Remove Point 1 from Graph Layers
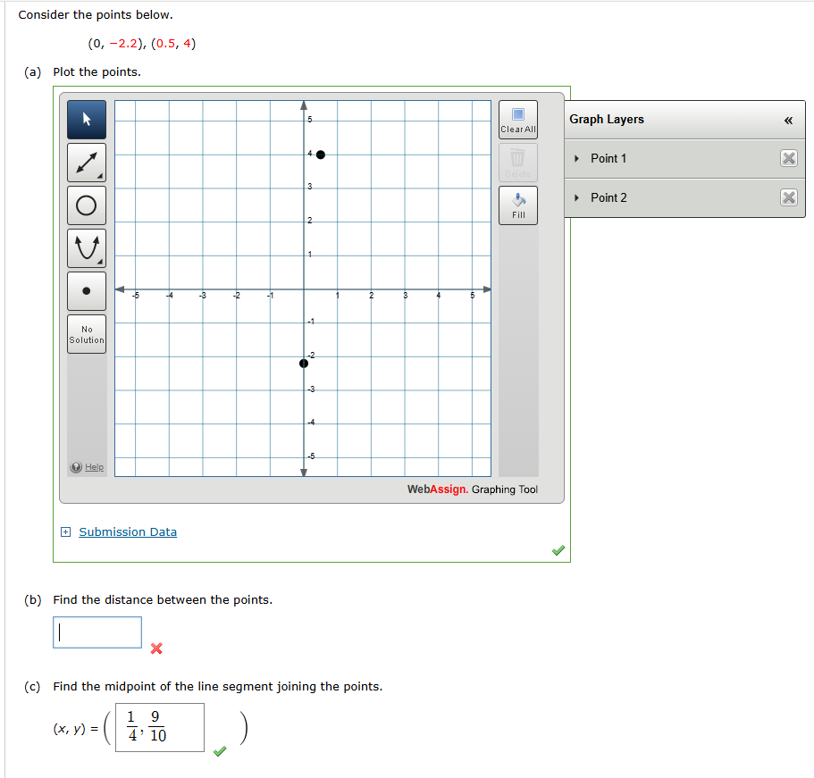 coord(788,158)
